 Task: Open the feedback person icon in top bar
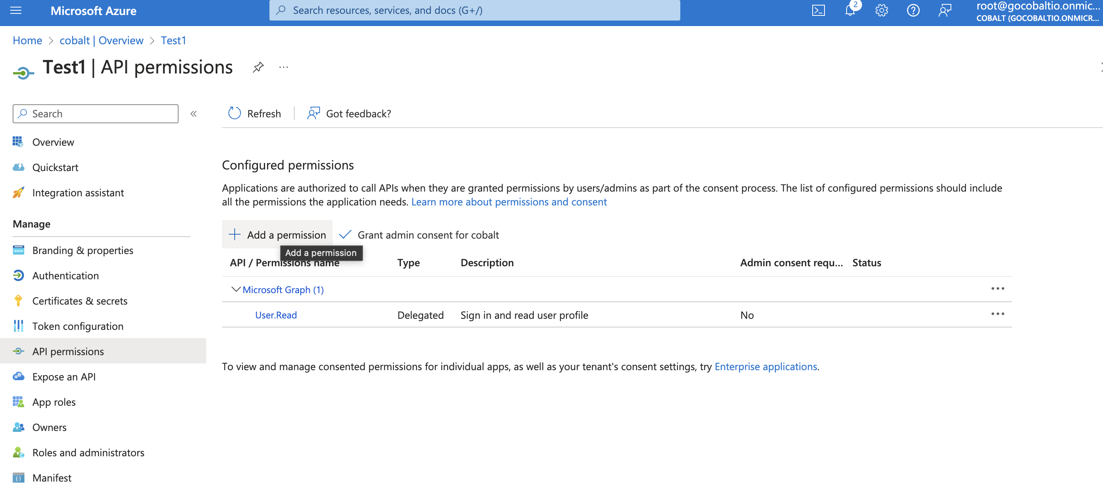pyautogui.click(x=944, y=10)
